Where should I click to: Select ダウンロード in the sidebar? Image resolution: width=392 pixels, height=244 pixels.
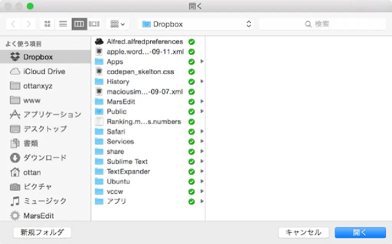[45, 158]
